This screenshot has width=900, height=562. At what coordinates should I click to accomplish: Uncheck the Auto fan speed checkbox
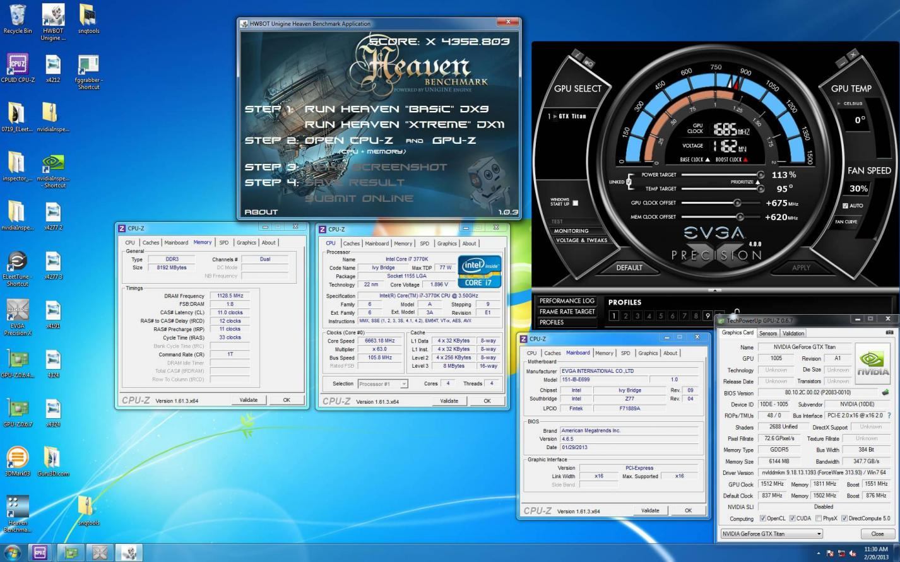click(x=845, y=206)
